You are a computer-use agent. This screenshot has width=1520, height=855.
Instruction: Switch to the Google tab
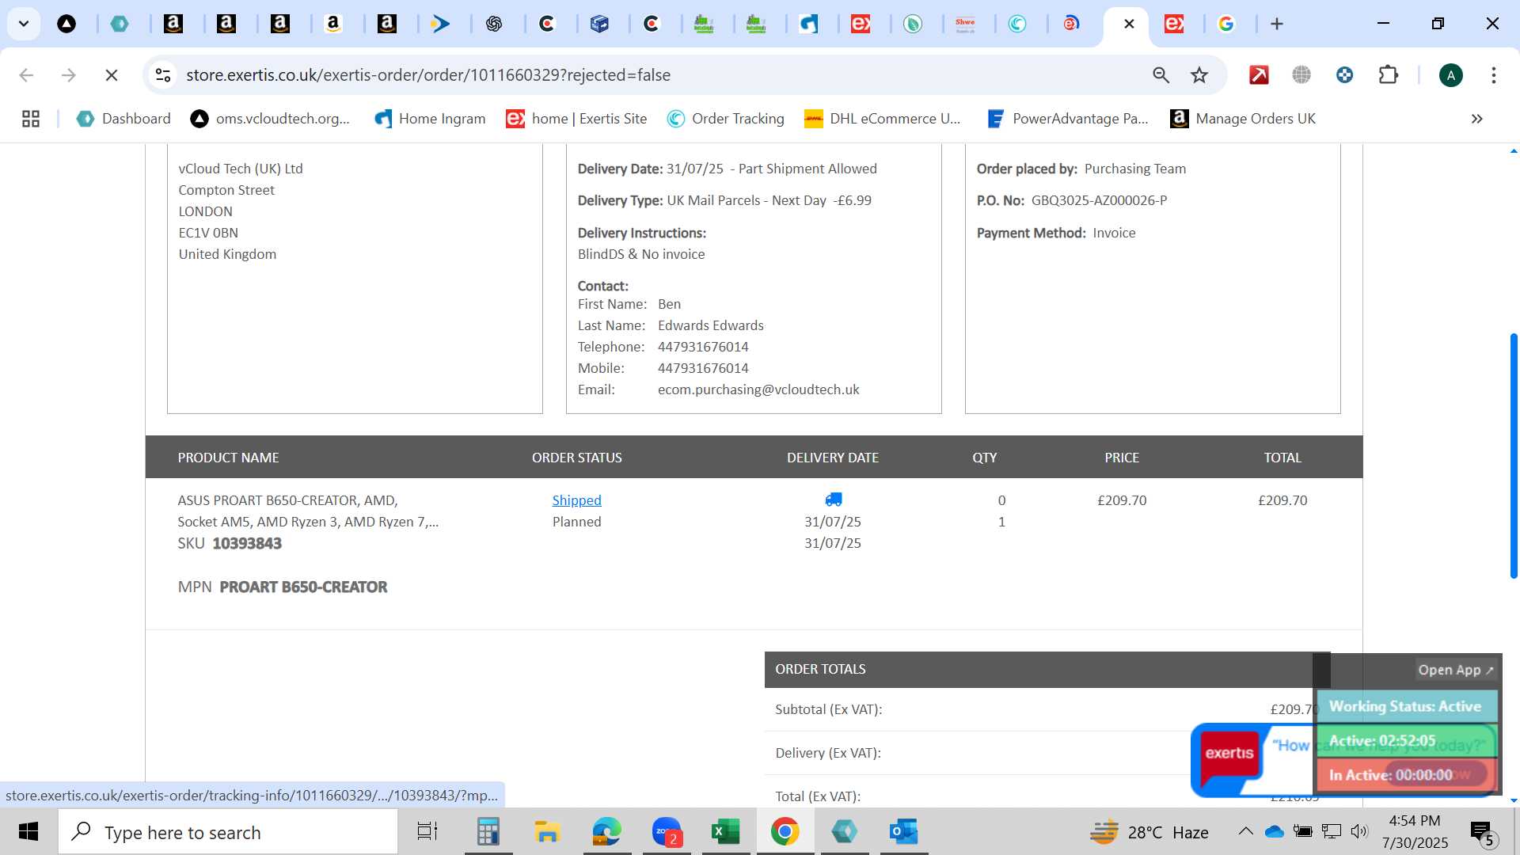coord(1226,24)
